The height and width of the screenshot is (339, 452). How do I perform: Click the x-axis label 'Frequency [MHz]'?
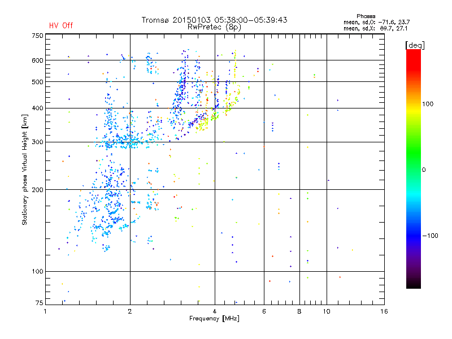[214, 319]
